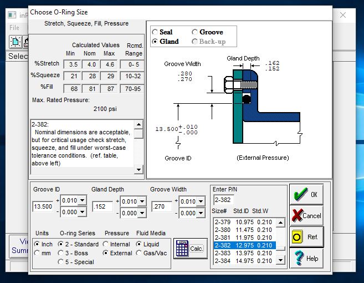Click %Stretch Max value 4.6
Image resolution: width=364 pixels, height=283 pixels.
(x=109, y=64)
